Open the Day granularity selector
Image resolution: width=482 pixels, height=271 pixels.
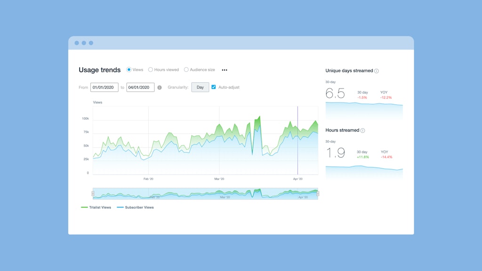coord(200,87)
